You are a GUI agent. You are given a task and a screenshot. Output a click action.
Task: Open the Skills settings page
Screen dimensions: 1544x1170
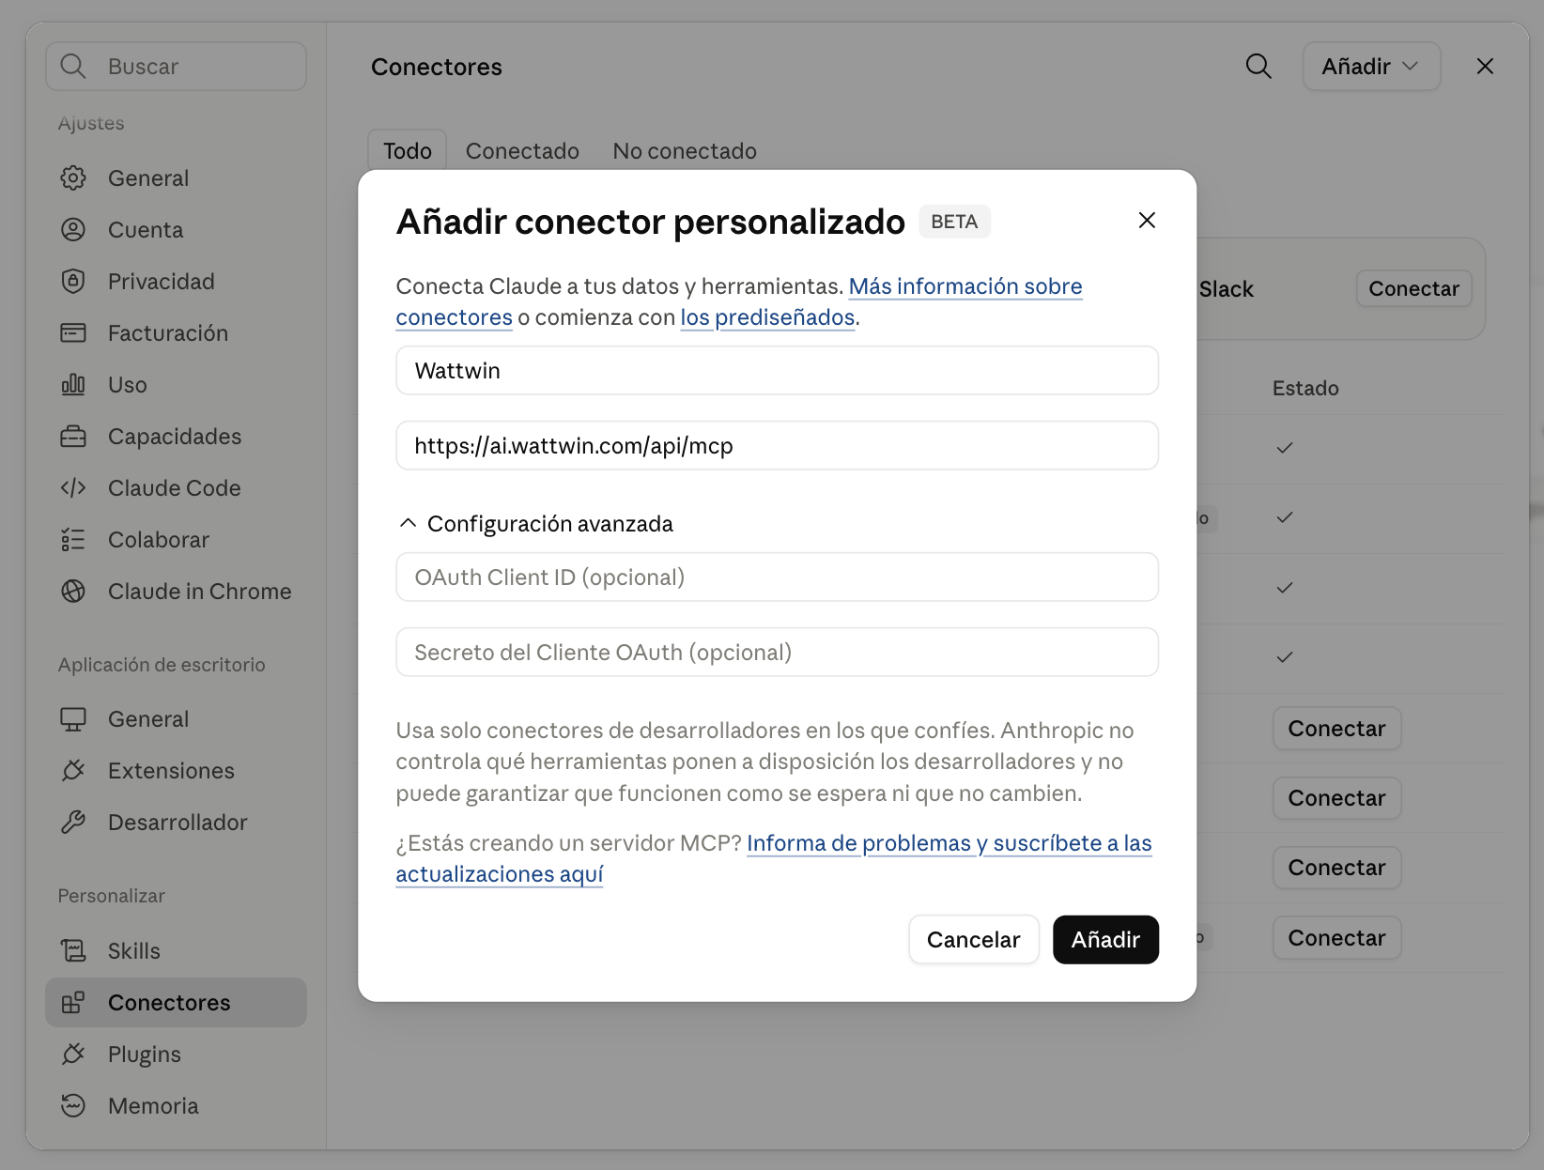coord(176,951)
